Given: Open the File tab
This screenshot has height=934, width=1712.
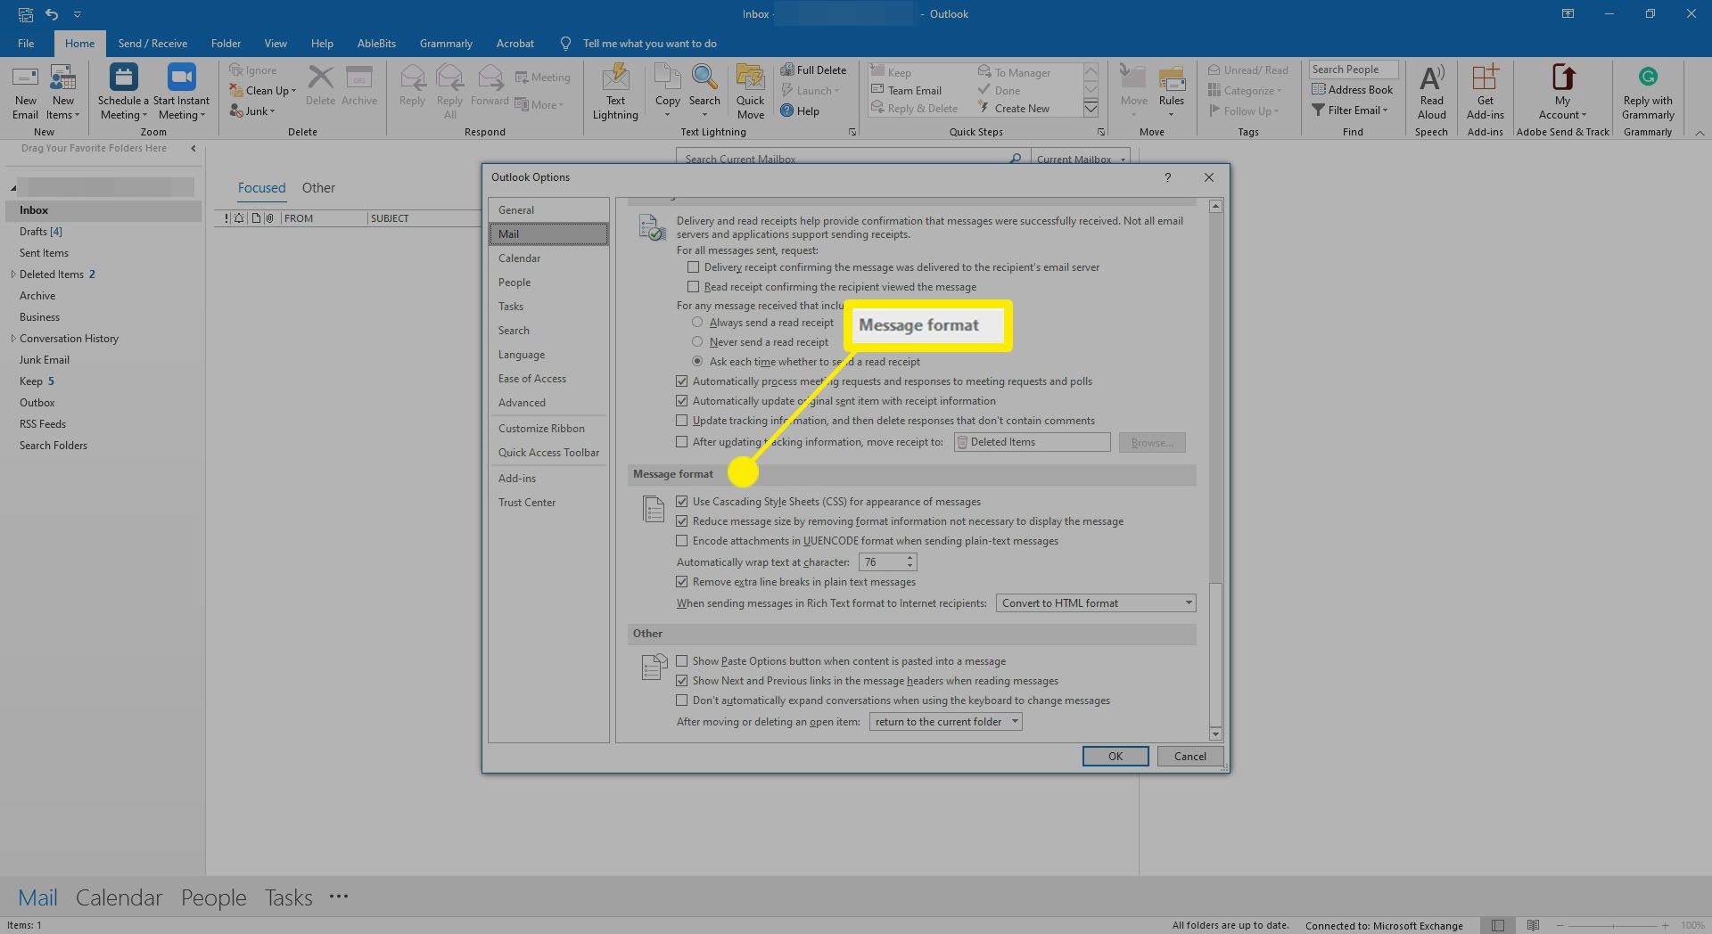Looking at the screenshot, I should (26, 44).
